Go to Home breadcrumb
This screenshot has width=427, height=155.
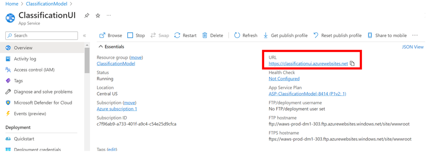pyautogui.click(x=12, y=4)
